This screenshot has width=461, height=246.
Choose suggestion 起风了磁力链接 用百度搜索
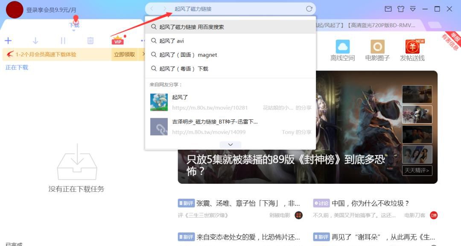230,27
